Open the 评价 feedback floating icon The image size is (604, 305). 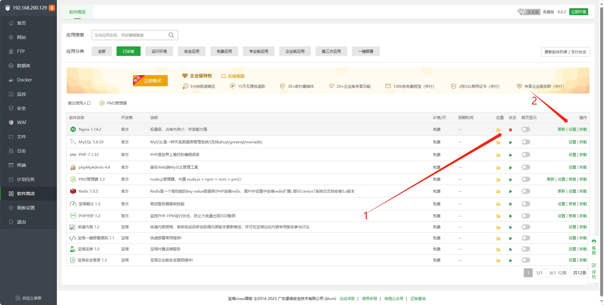pyautogui.click(x=594, y=271)
